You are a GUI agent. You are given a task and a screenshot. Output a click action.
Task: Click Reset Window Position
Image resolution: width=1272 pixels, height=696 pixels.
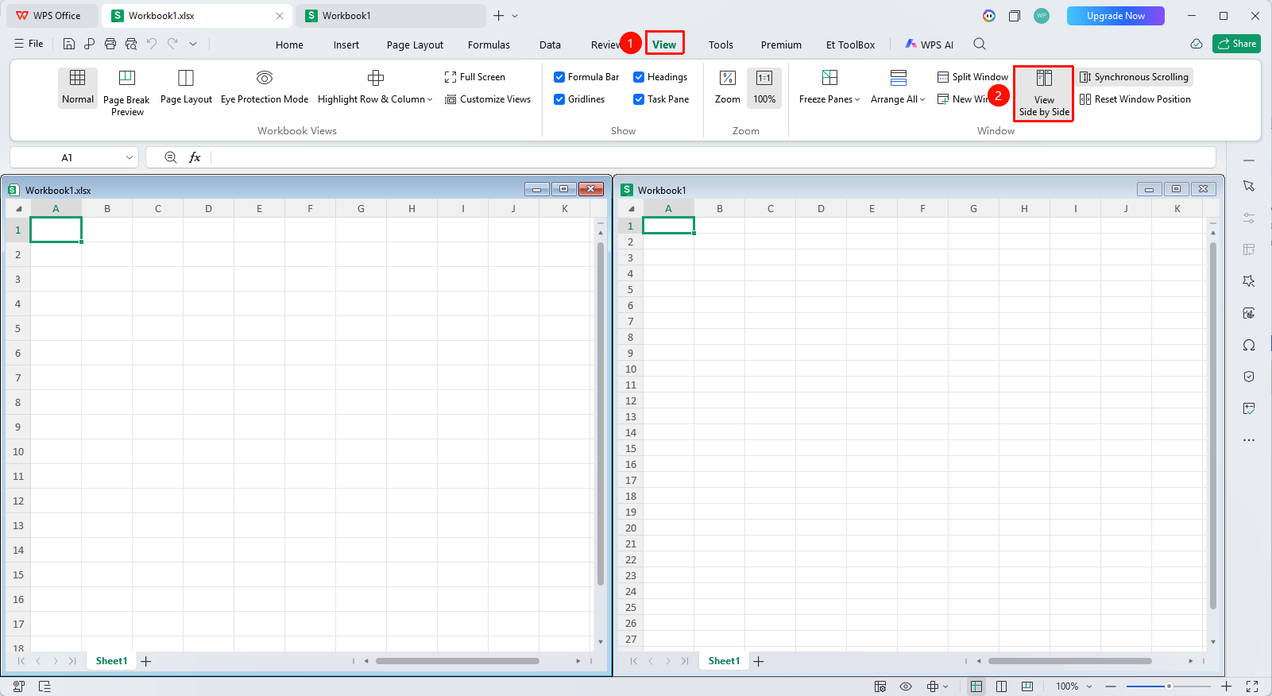[x=1135, y=99]
